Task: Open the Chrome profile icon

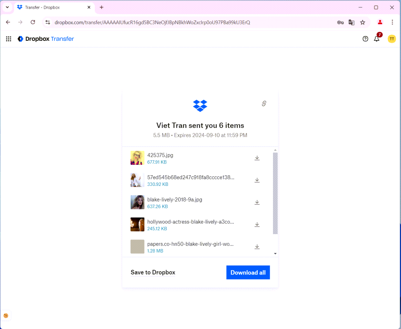Action: 380,22
